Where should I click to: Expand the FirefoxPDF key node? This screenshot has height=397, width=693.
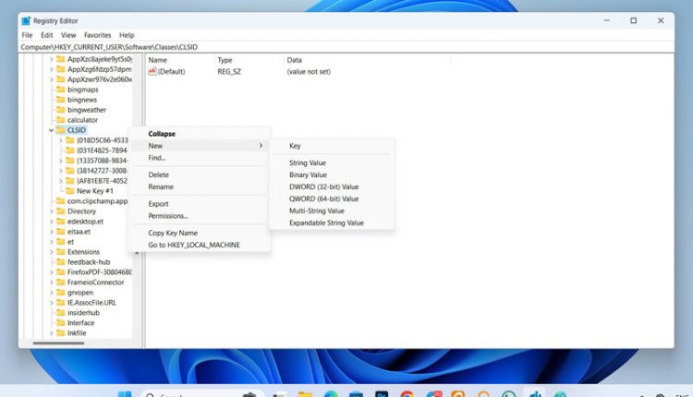tap(51, 272)
